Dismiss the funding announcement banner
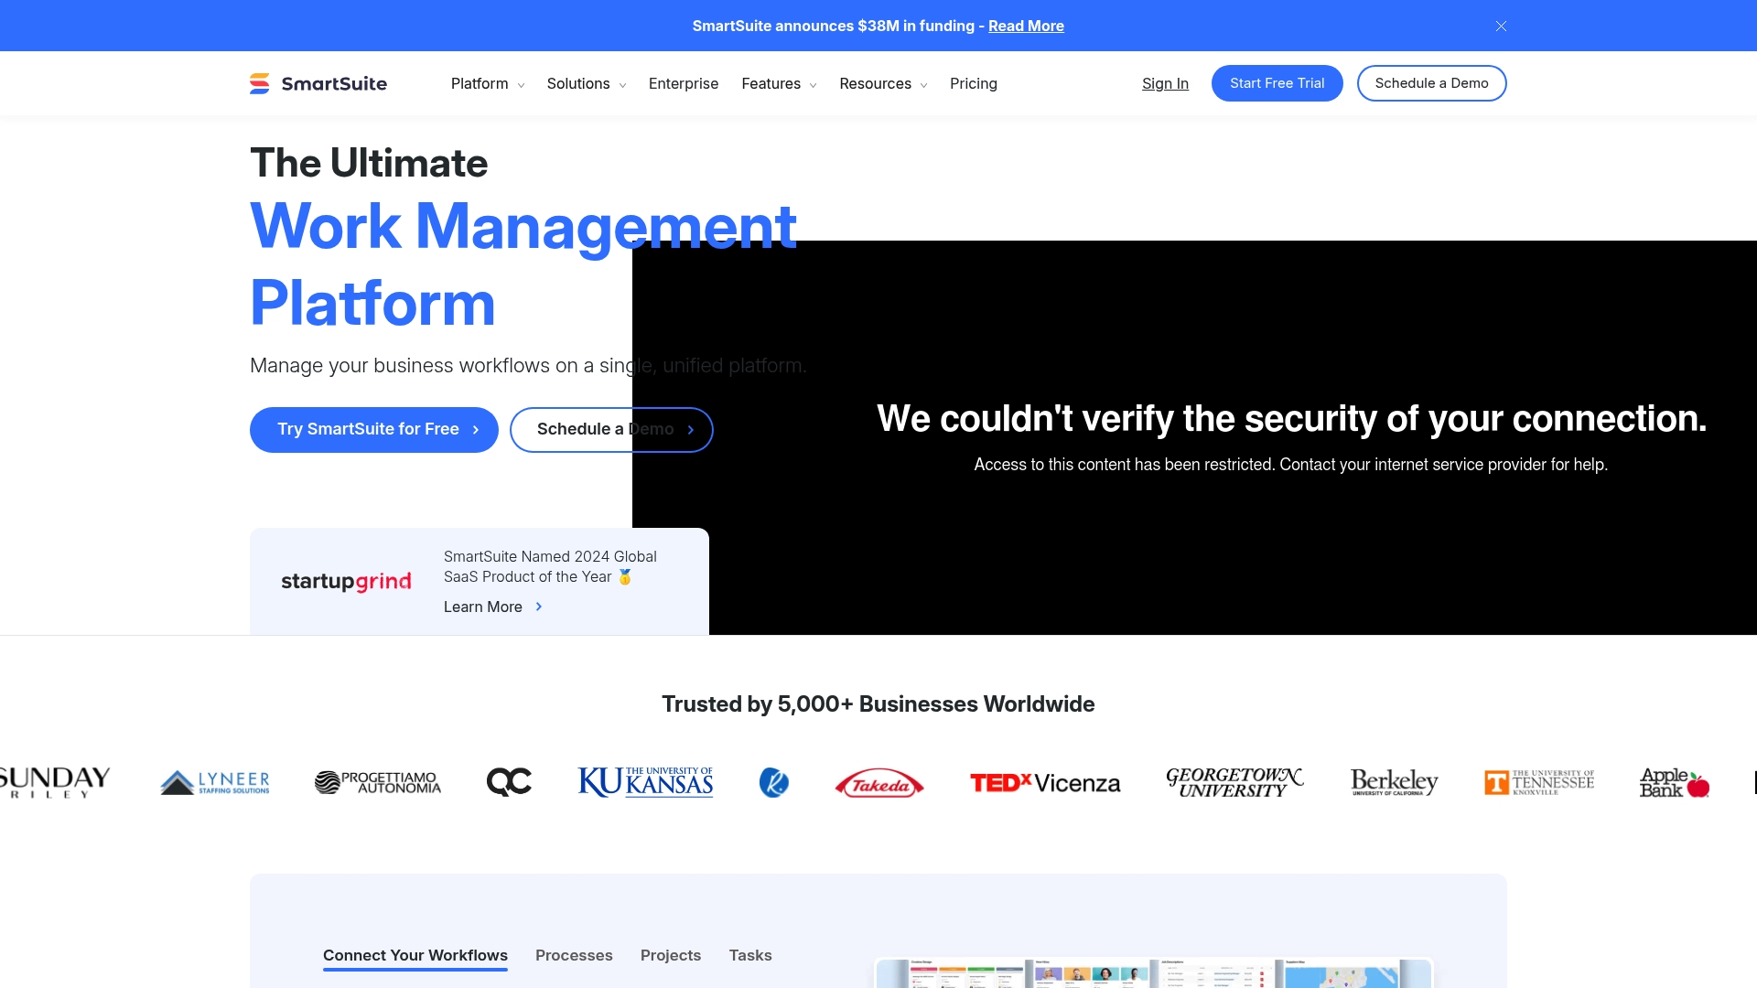This screenshot has width=1757, height=988. click(1501, 26)
